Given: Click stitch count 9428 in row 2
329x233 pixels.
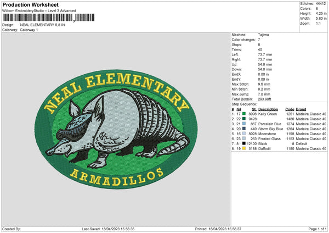Looking at the screenshot, I should pos(253,119).
